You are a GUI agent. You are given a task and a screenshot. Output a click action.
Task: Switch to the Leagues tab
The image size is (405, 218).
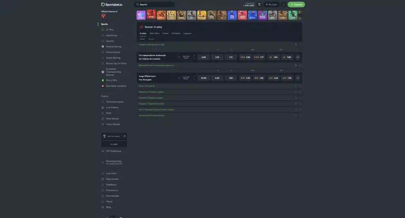(187, 33)
